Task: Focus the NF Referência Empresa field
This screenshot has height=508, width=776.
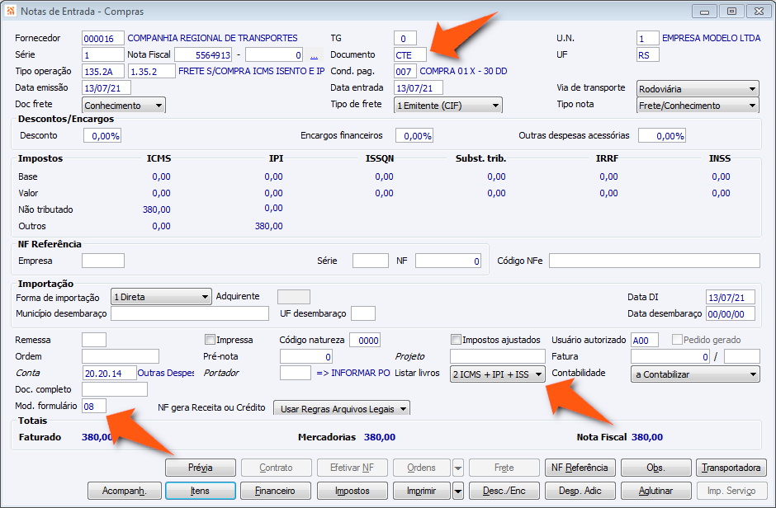Action: click(x=103, y=261)
